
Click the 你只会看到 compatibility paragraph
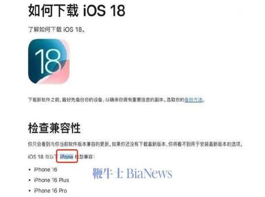tap(136, 144)
